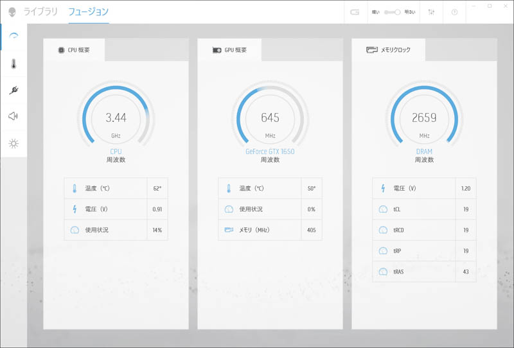Click the CPU usage value 14%

(x=157, y=231)
